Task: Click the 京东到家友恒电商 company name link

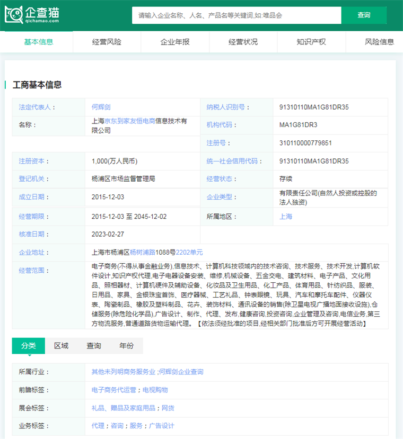Action: 129,121
